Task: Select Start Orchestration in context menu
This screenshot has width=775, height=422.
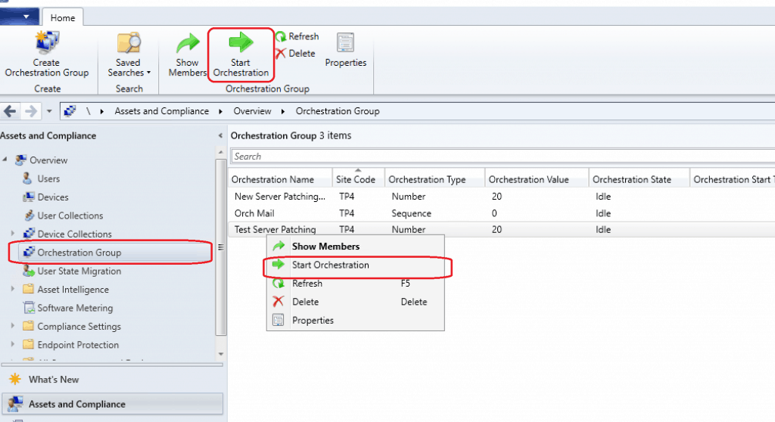Action: [x=330, y=265]
